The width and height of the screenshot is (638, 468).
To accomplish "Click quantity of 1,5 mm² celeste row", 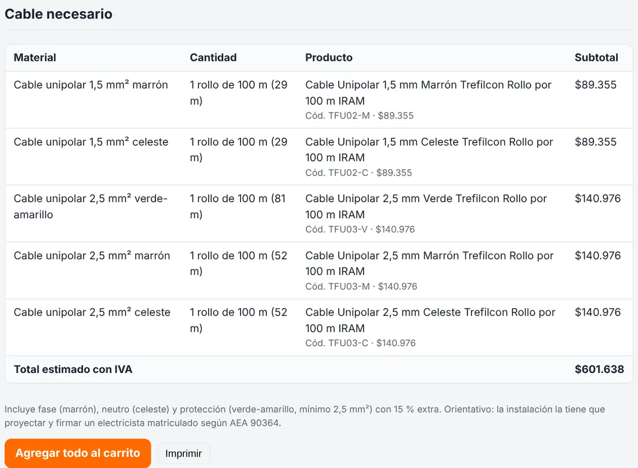I will (239, 149).
